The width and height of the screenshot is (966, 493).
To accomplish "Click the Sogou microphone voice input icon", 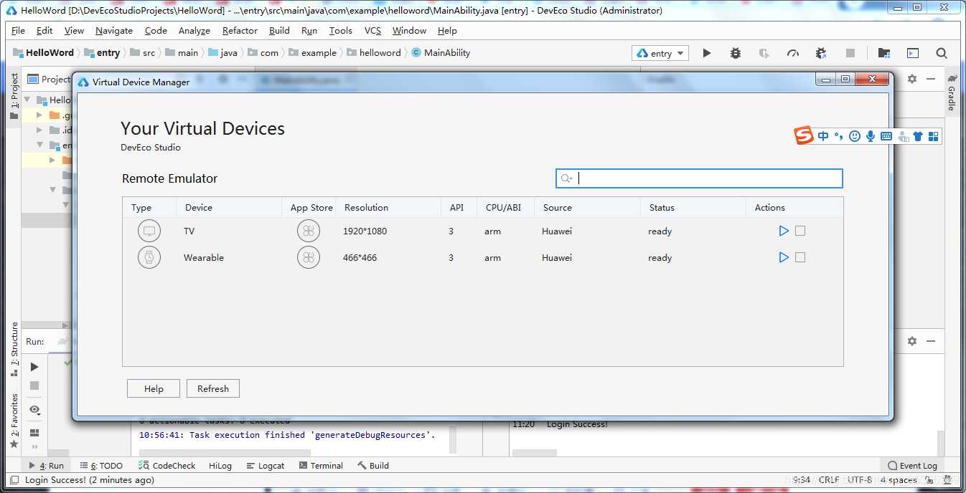I will [871, 136].
